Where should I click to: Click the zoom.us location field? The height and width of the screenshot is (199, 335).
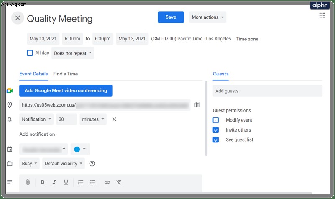(x=105, y=105)
